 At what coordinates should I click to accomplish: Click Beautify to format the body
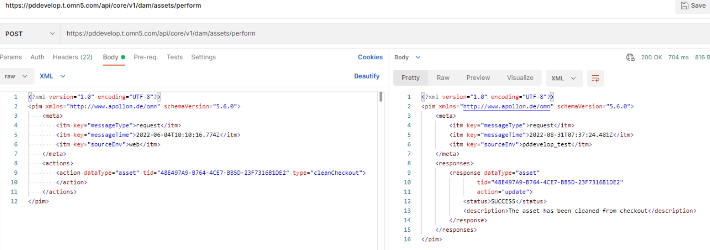tap(367, 76)
